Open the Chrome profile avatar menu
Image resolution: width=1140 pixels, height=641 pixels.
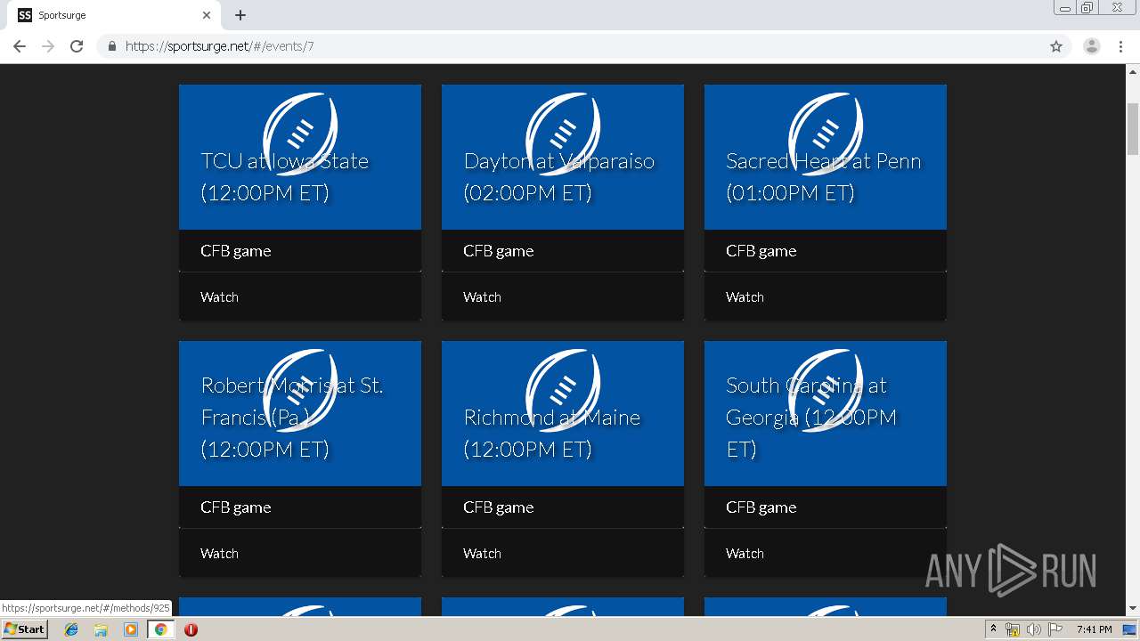coord(1092,46)
